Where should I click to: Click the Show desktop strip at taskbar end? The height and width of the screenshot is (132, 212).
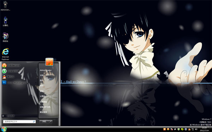211,129
